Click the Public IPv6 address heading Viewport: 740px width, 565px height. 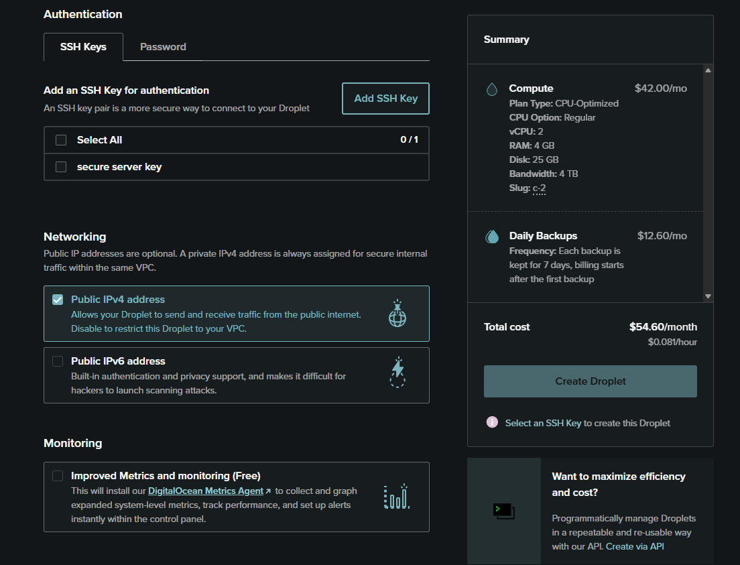pos(118,361)
